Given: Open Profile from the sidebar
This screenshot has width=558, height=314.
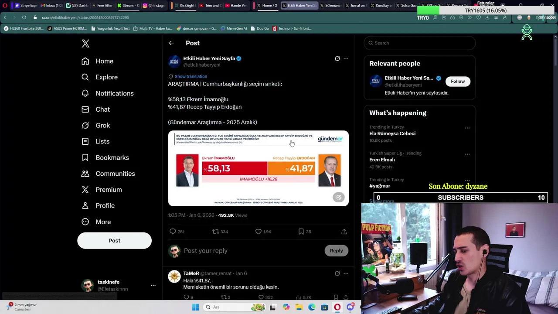Looking at the screenshot, I should [x=98, y=205].
